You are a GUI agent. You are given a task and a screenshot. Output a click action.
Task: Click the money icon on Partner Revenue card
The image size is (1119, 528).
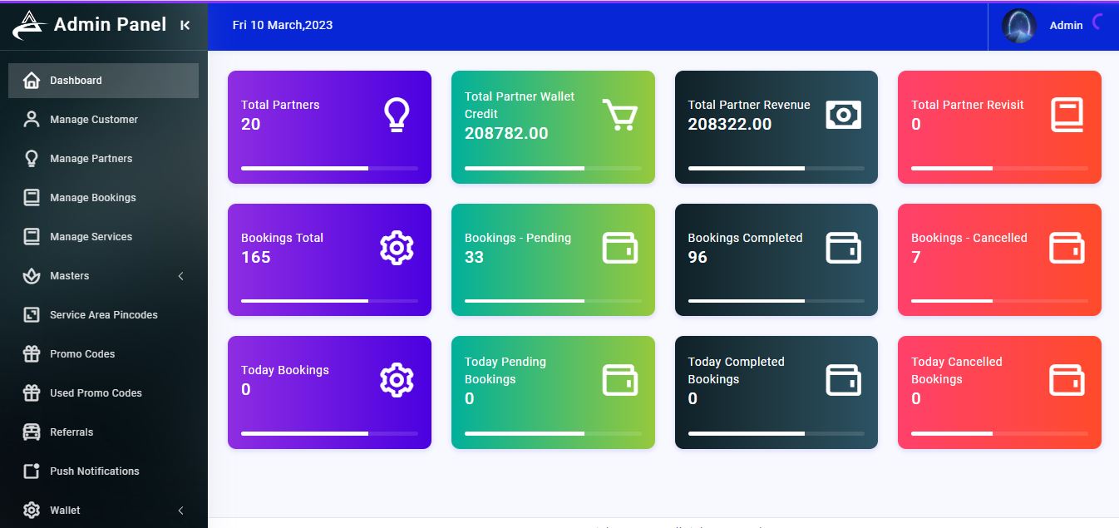pyautogui.click(x=843, y=115)
